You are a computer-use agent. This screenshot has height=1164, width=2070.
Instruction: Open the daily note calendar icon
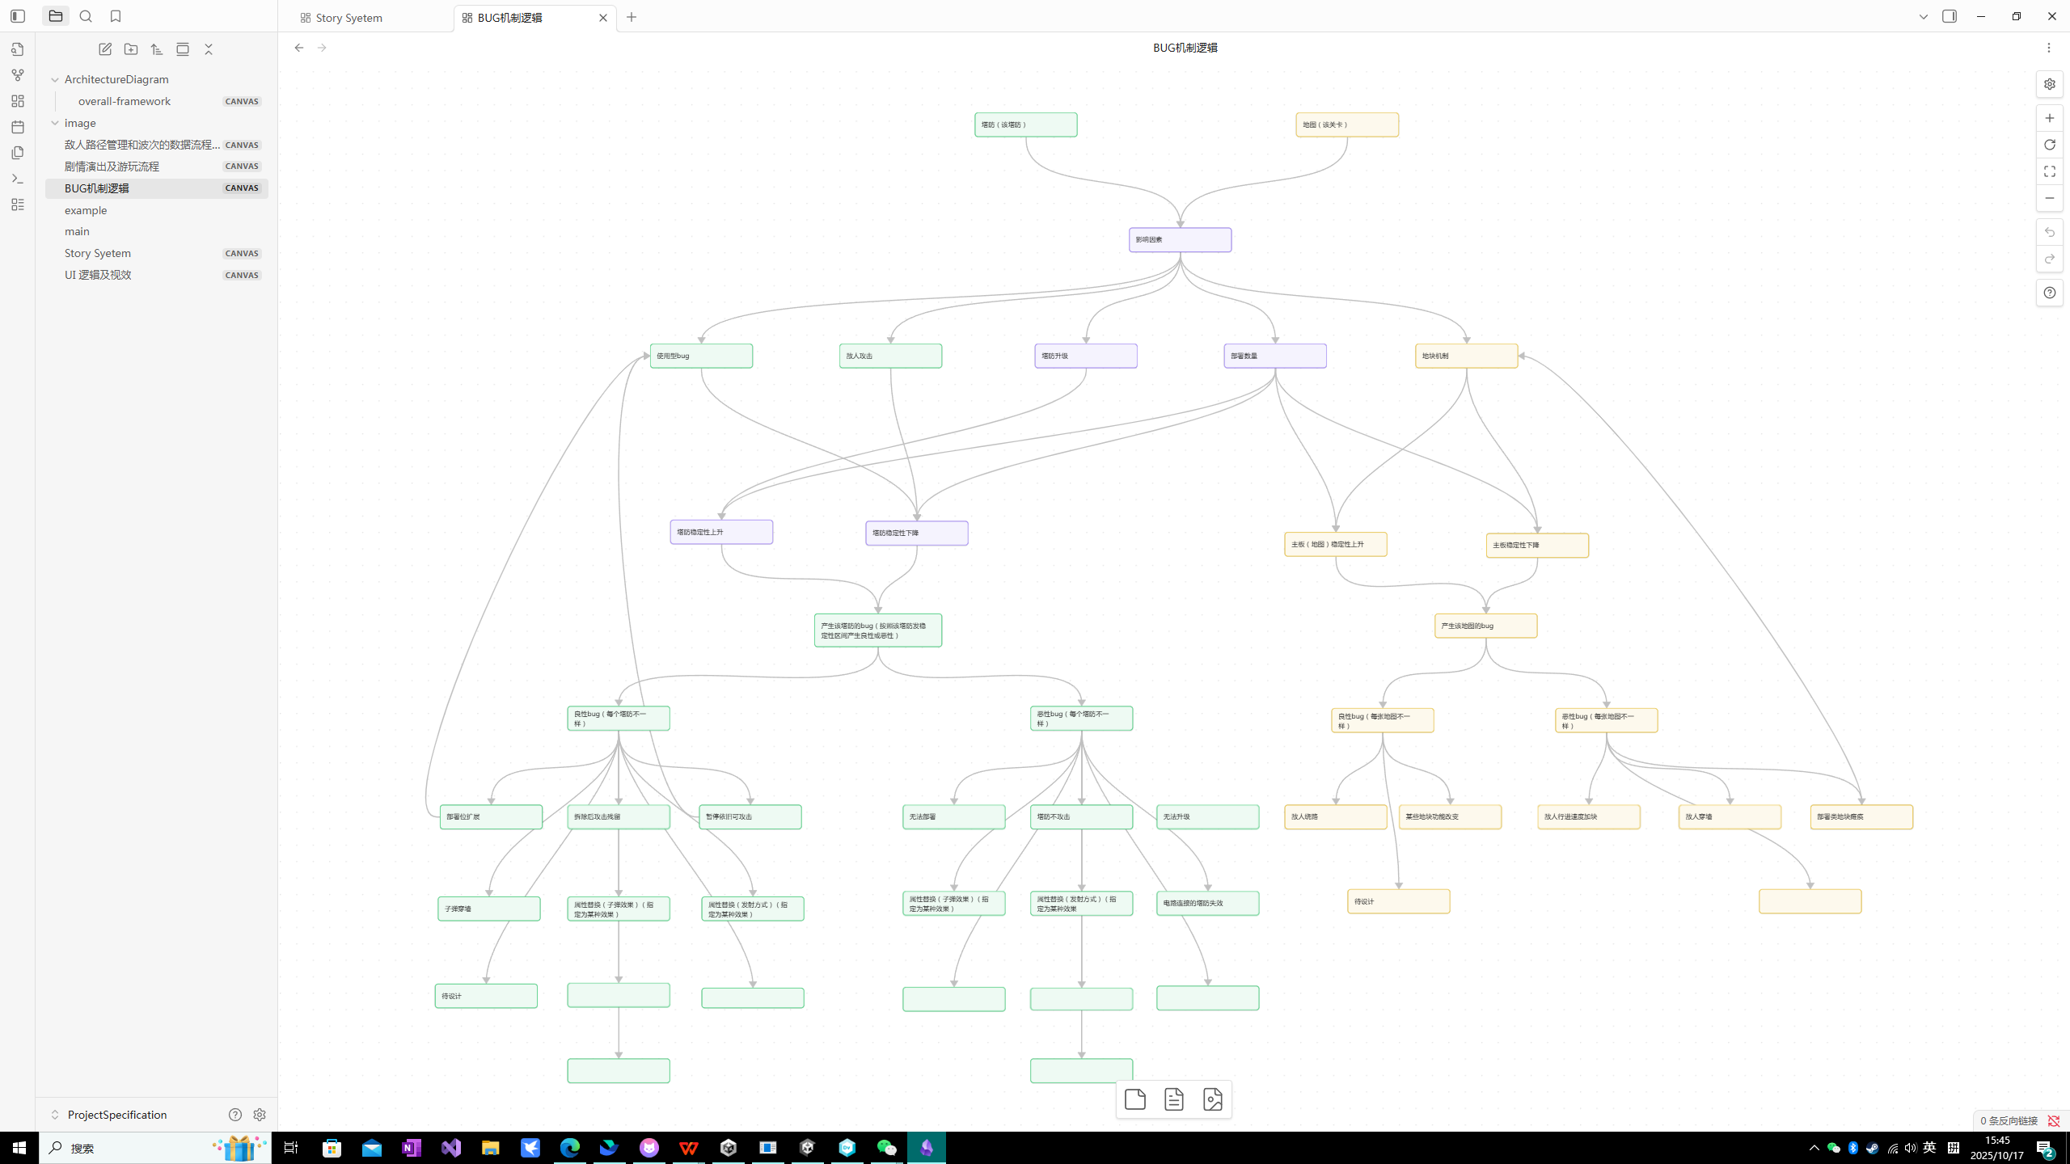click(18, 127)
